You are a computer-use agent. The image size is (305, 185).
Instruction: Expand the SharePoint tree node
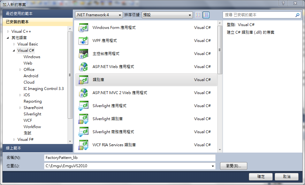tap(20, 108)
